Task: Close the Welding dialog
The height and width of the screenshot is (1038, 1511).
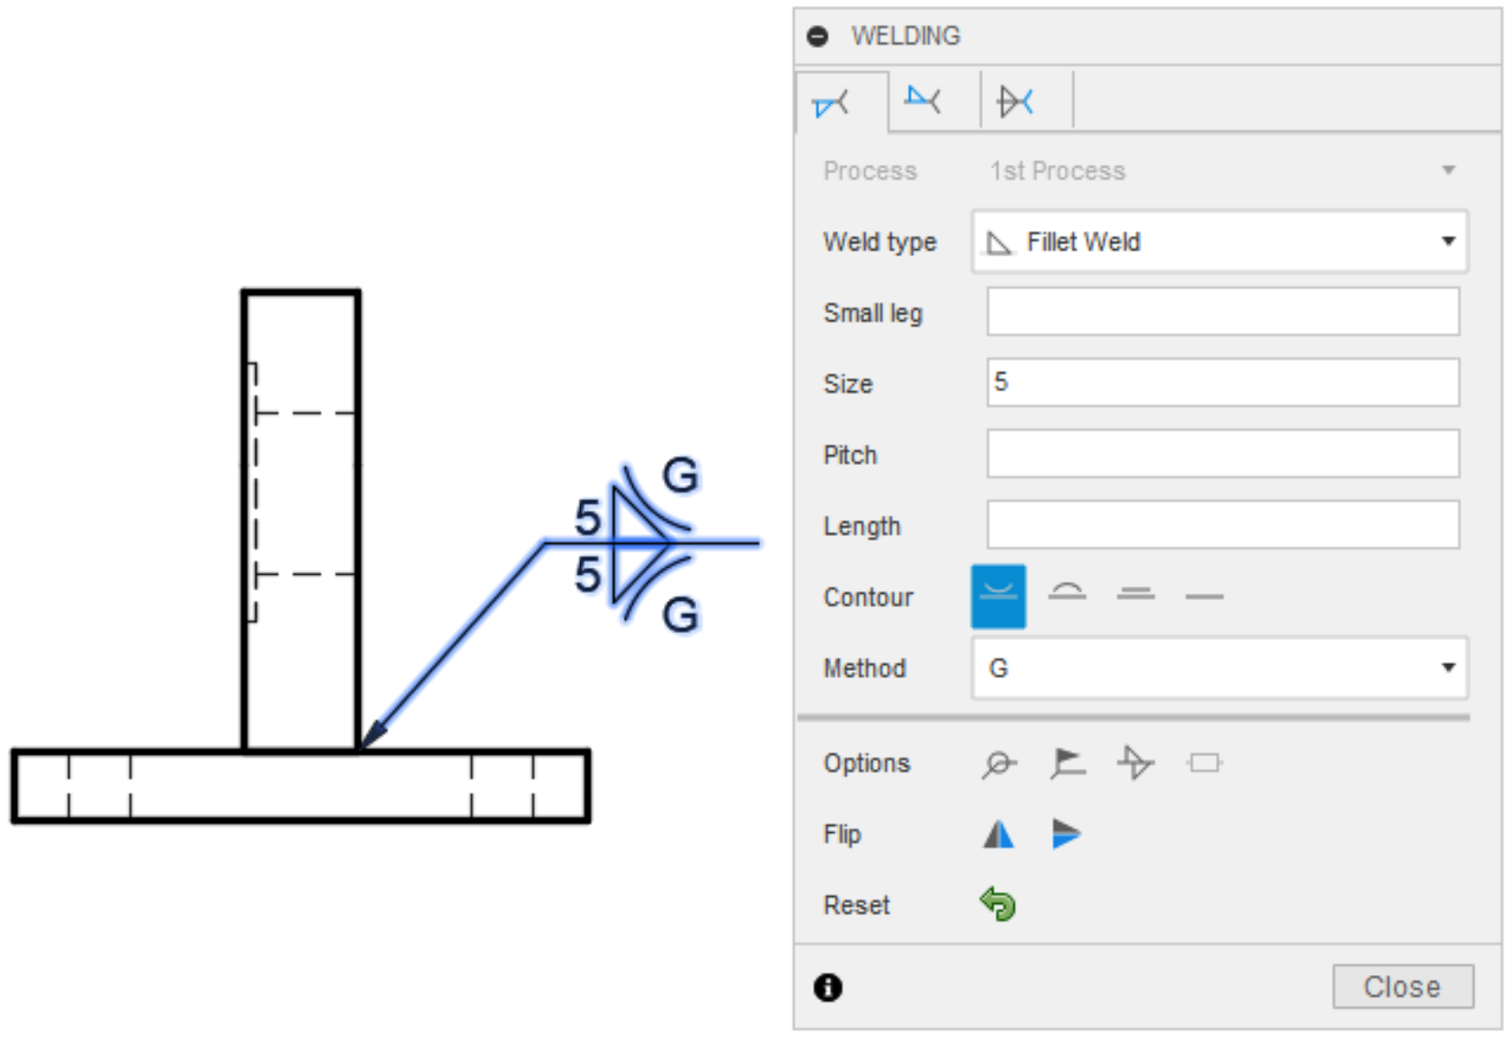Action: click(1403, 987)
